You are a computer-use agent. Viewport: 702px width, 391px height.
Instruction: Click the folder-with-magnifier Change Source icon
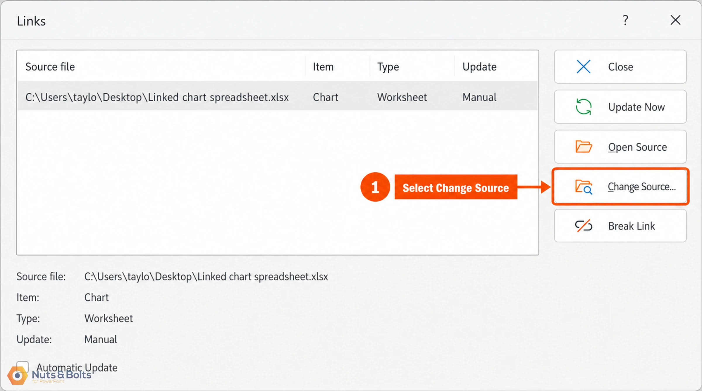[x=584, y=187]
